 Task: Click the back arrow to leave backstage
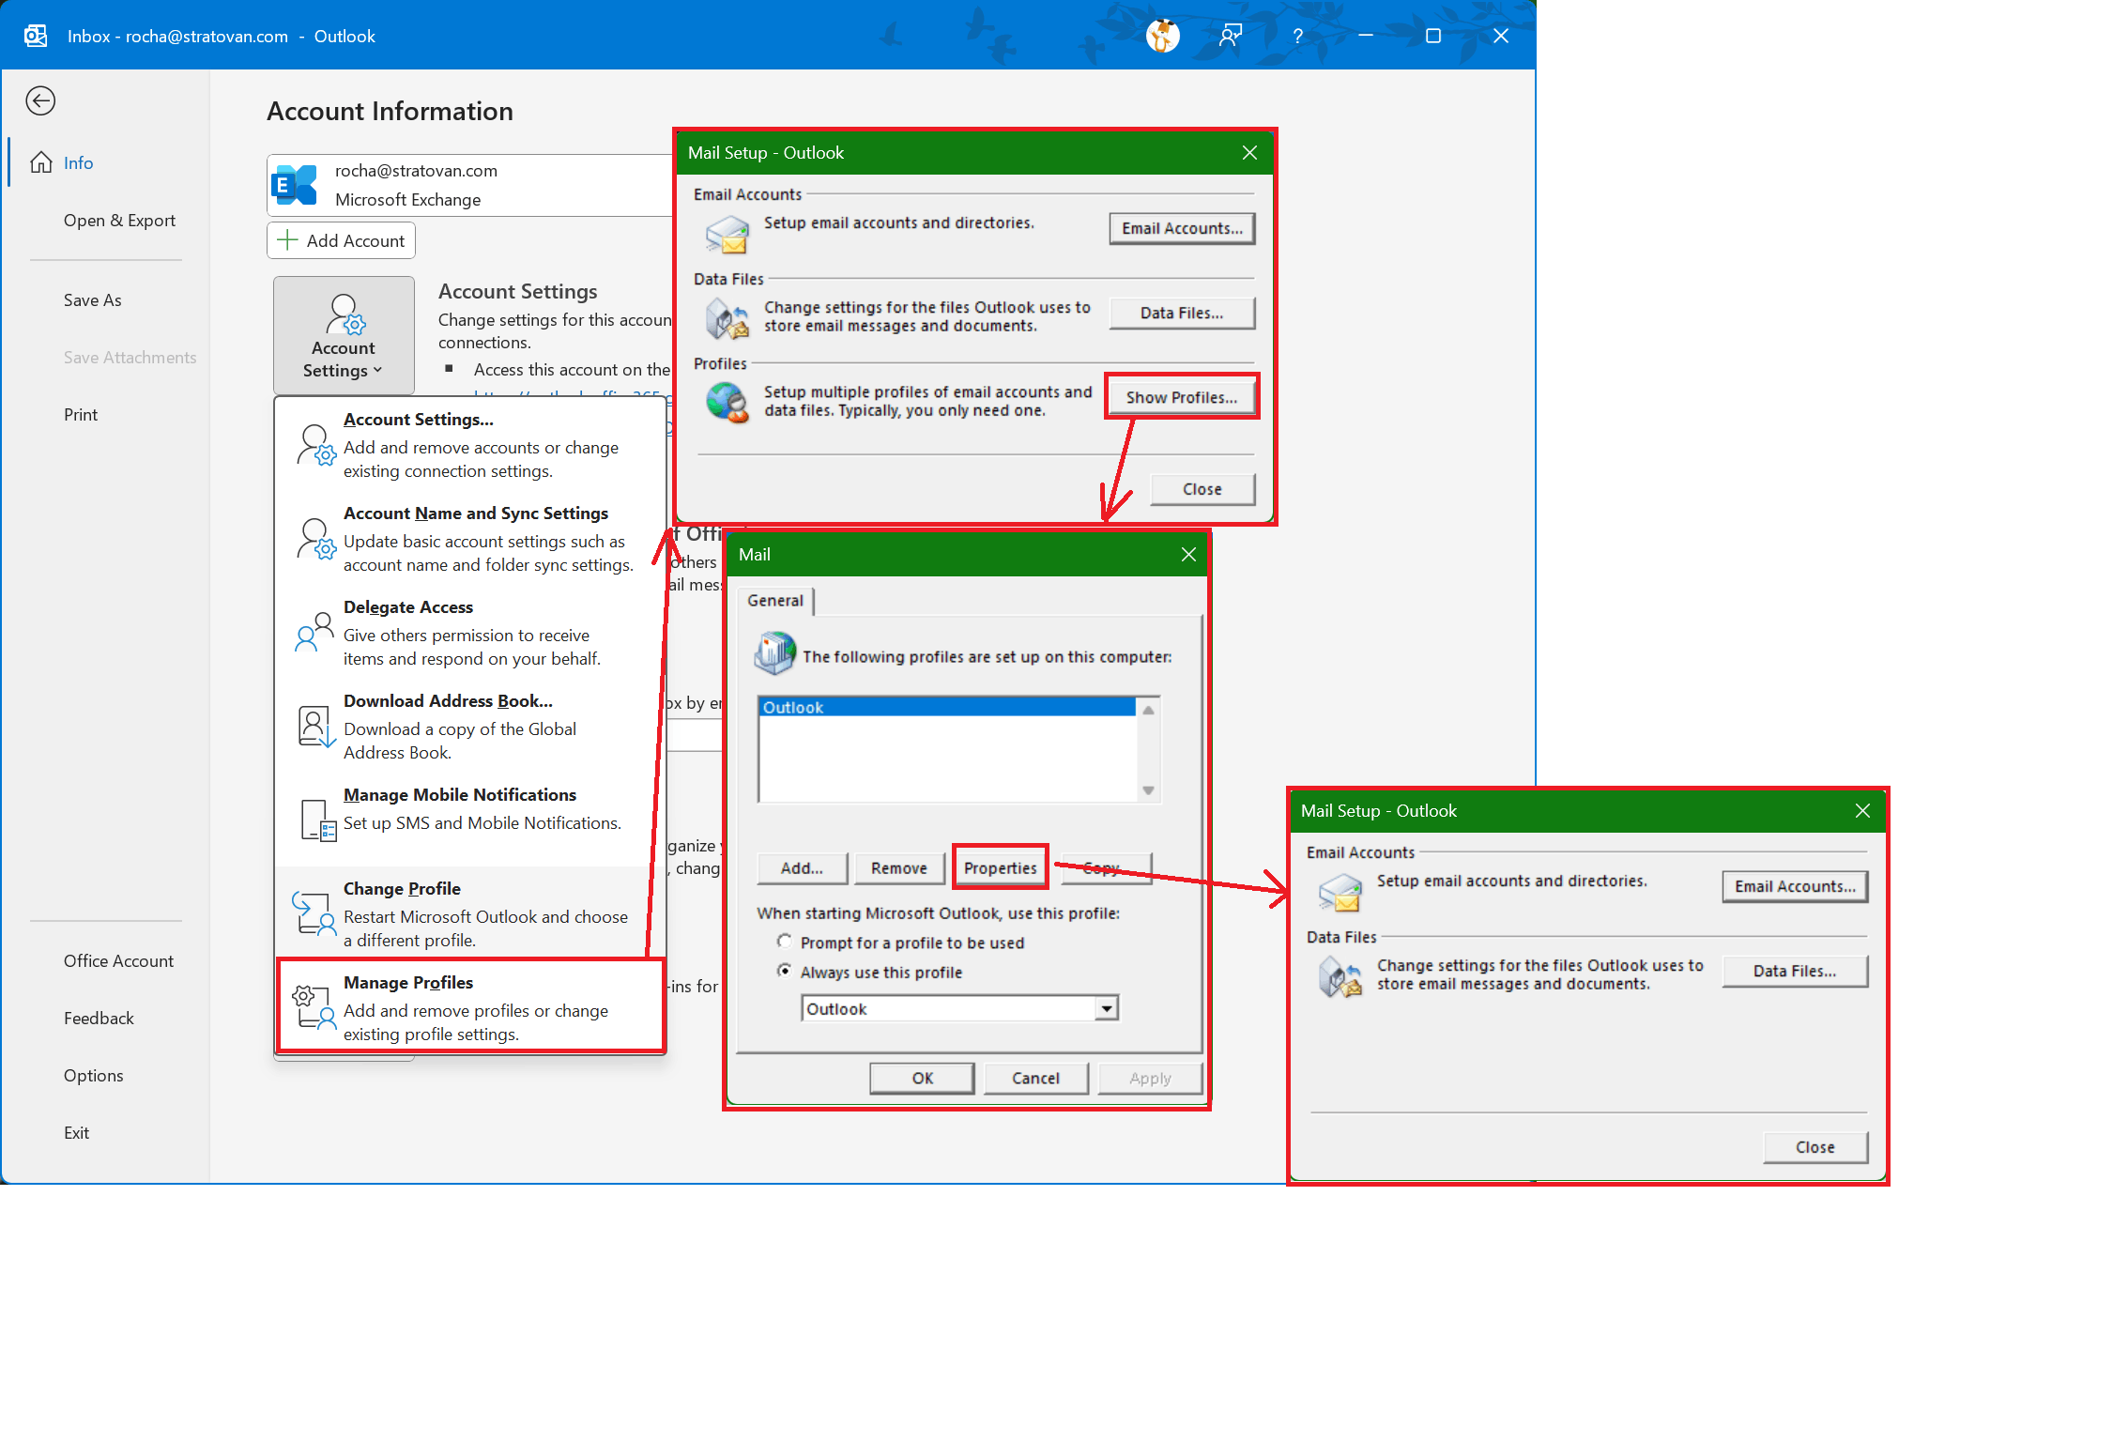[x=40, y=100]
